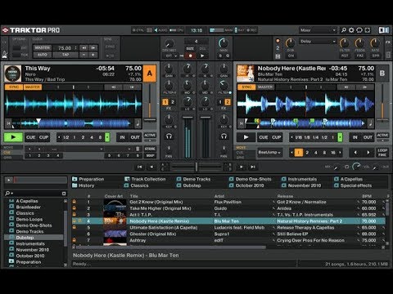
Task: Click Deck B tempo bend right arrow
Action: point(364,87)
